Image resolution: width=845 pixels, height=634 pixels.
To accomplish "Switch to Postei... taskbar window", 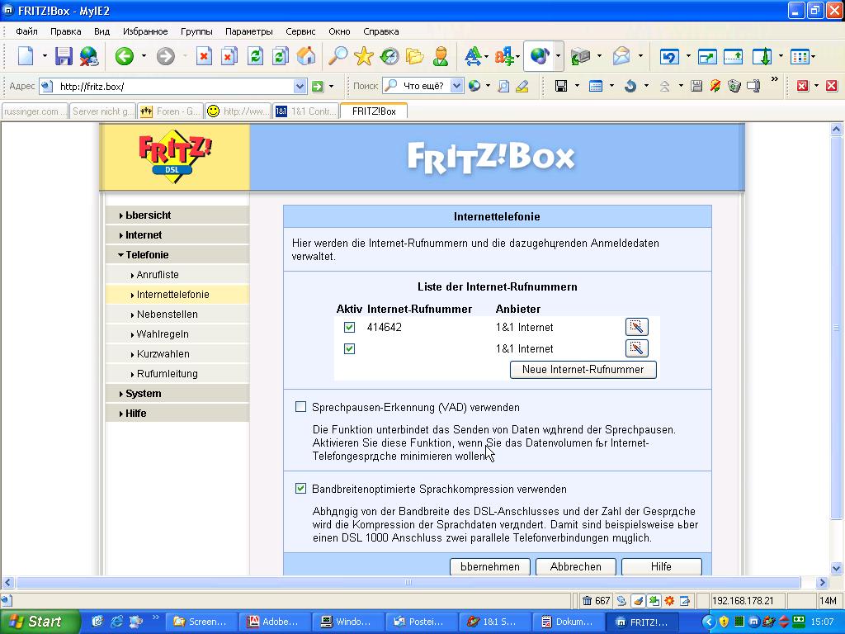I will (x=422, y=622).
